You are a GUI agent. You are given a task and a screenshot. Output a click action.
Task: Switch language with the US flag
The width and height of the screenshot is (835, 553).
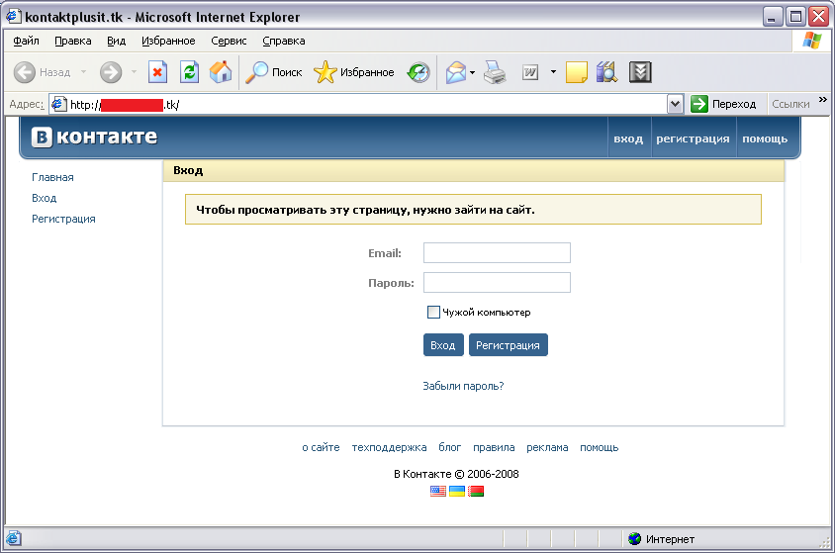tap(437, 491)
